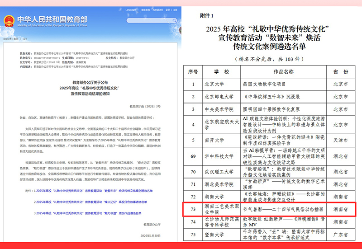Viewport: 362px width, 249px height.
Task: Click the 中华人民共和国教育部 site title
Action: click(52, 19)
